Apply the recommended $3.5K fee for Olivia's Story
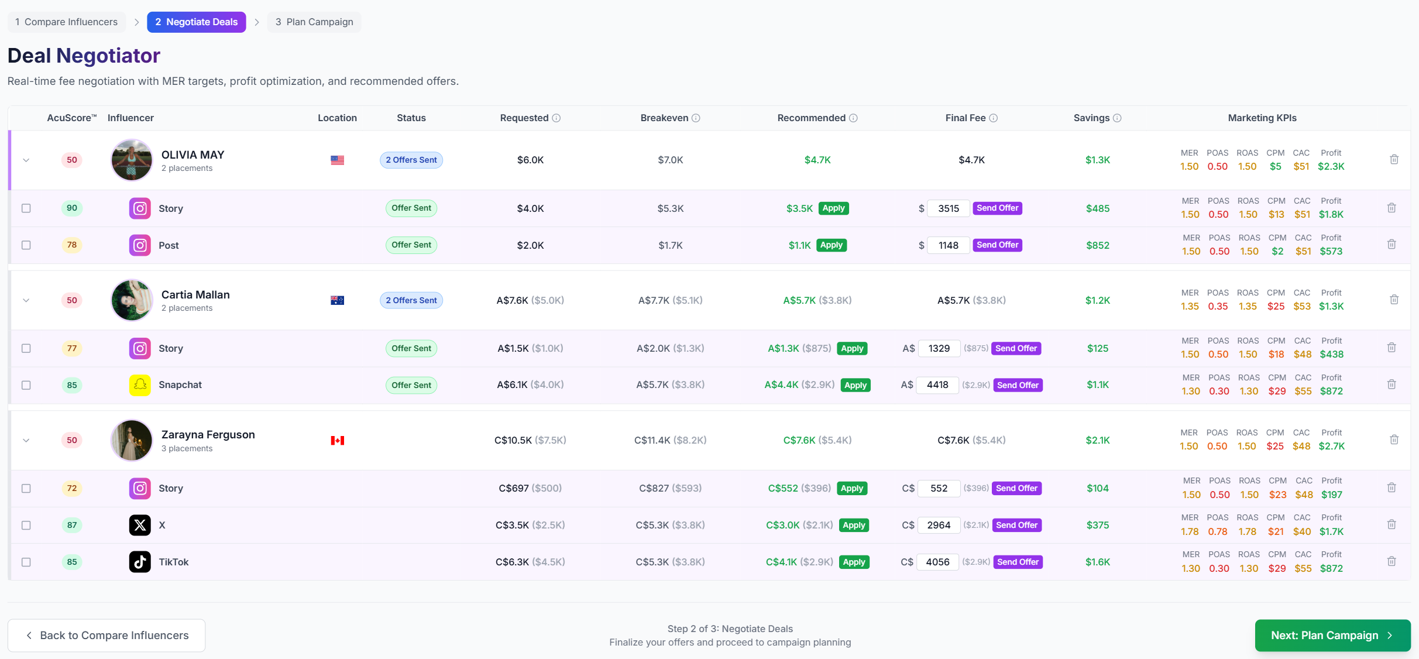This screenshot has width=1419, height=659. (x=833, y=208)
